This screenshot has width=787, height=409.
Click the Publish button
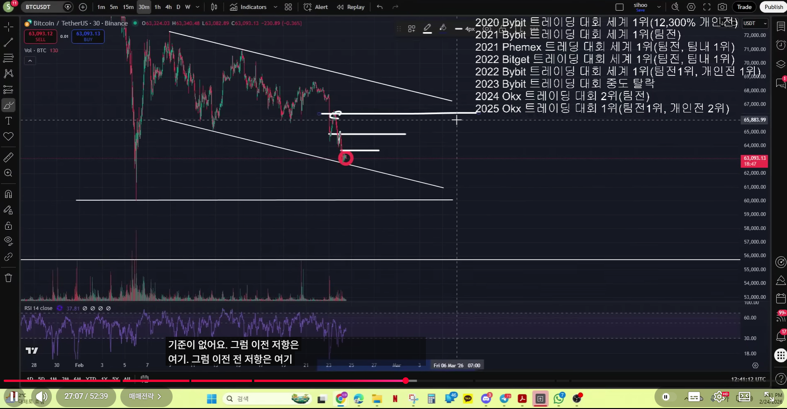point(773,7)
